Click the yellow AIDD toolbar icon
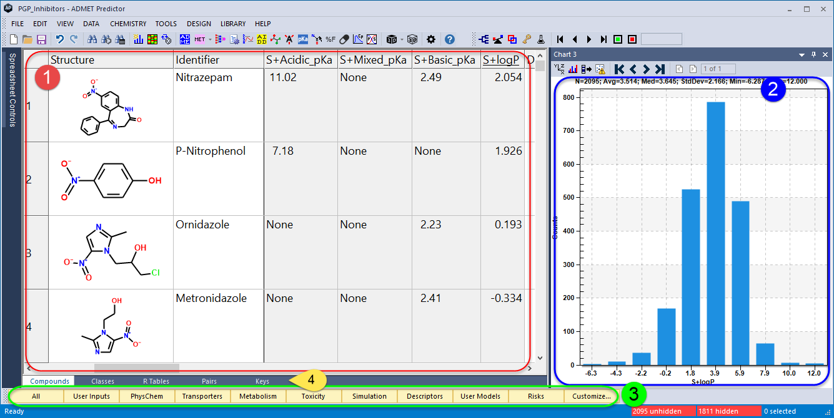Viewport: 834px width, 418px height. (262, 39)
